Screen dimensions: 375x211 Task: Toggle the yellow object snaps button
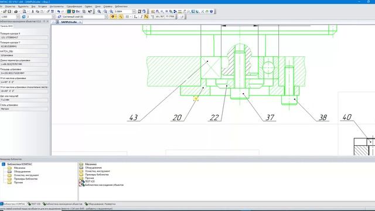pos(112,17)
